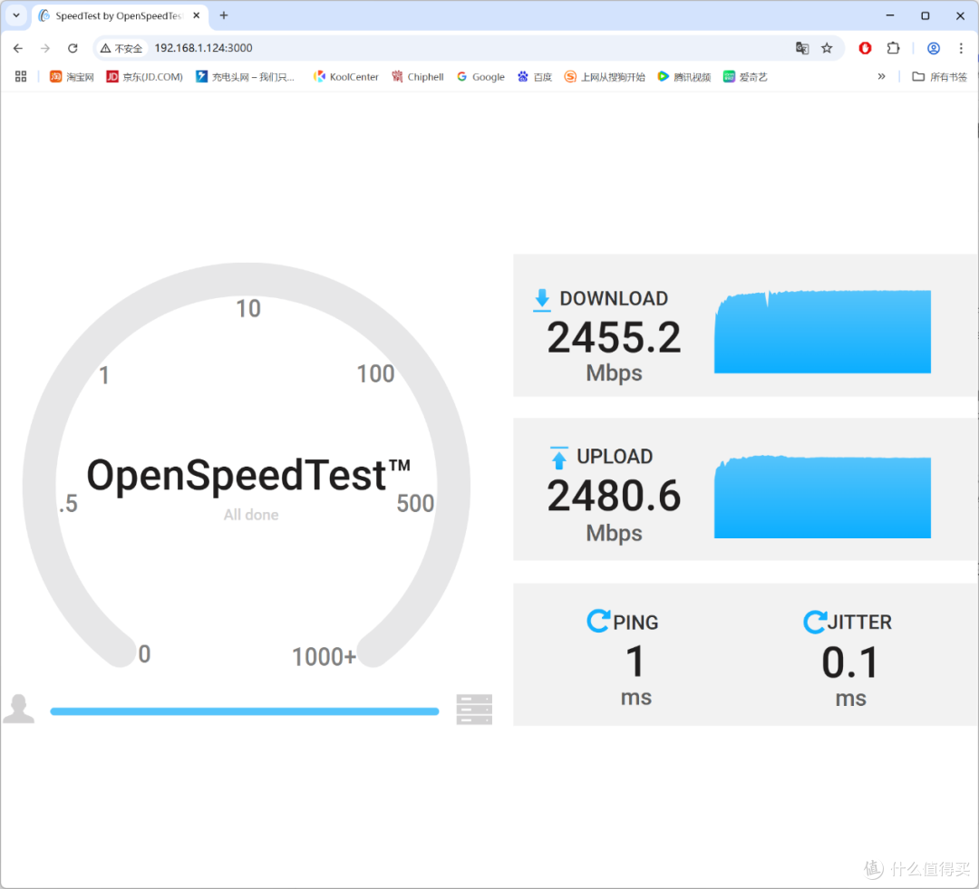Open the 所有书签 folder
This screenshot has width=979, height=889.
[940, 76]
